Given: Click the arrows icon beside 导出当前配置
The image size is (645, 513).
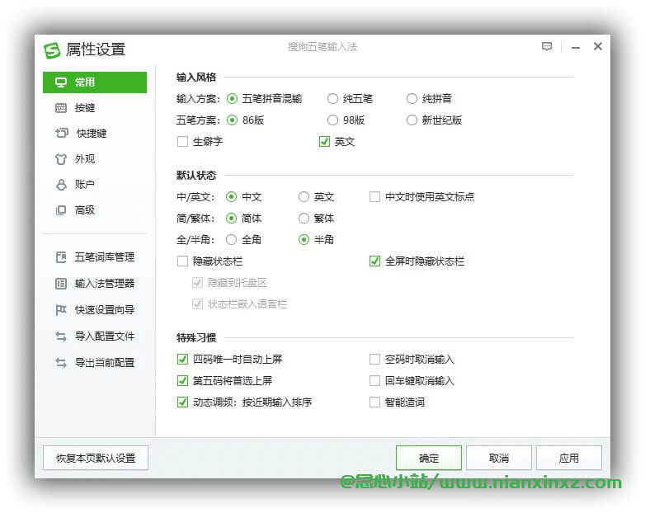Looking at the screenshot, I should [61, 362].
